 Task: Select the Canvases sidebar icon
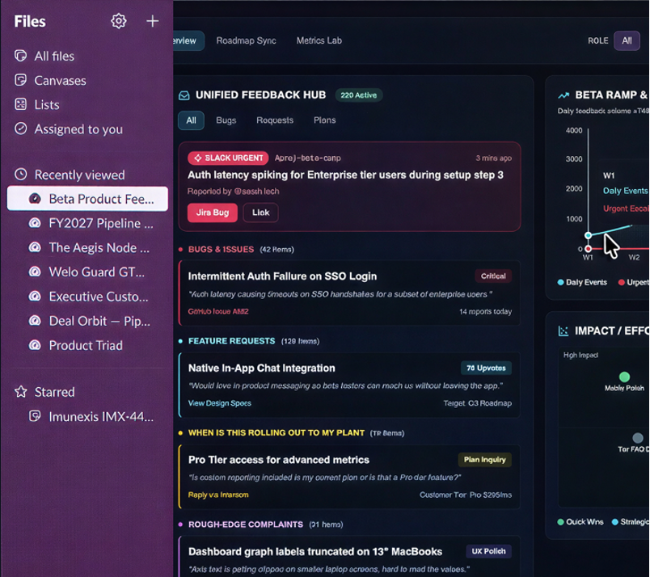point(21,80)
